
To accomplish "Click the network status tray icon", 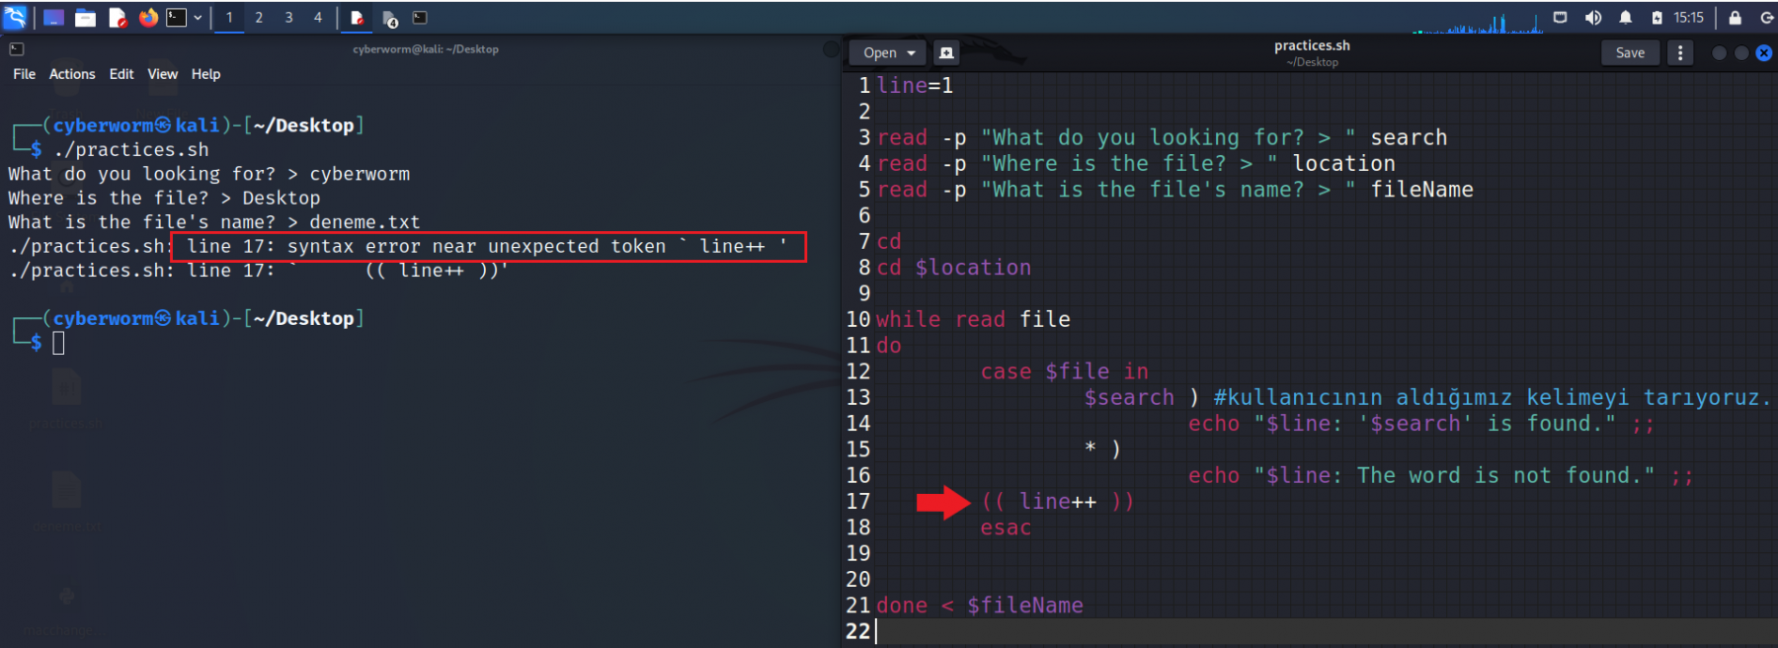I will [1560, 18].
